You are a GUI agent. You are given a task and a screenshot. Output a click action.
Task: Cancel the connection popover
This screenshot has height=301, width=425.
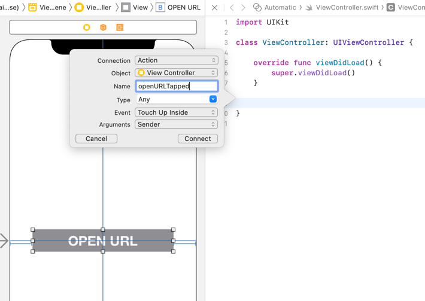pyautogui.click(x=96, y=139)
